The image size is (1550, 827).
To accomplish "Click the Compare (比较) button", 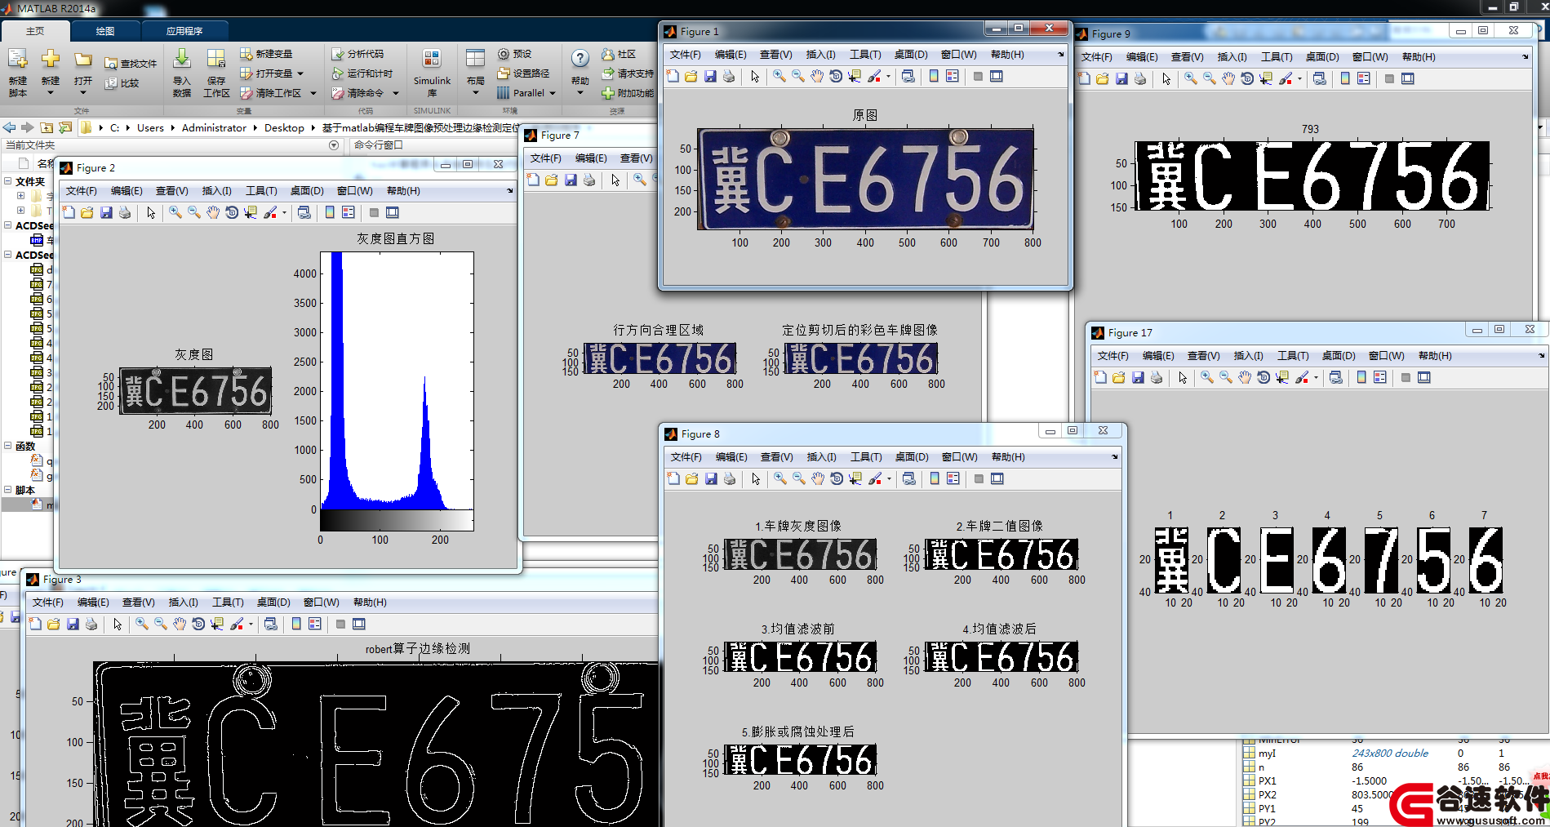I will pos(122,82).
